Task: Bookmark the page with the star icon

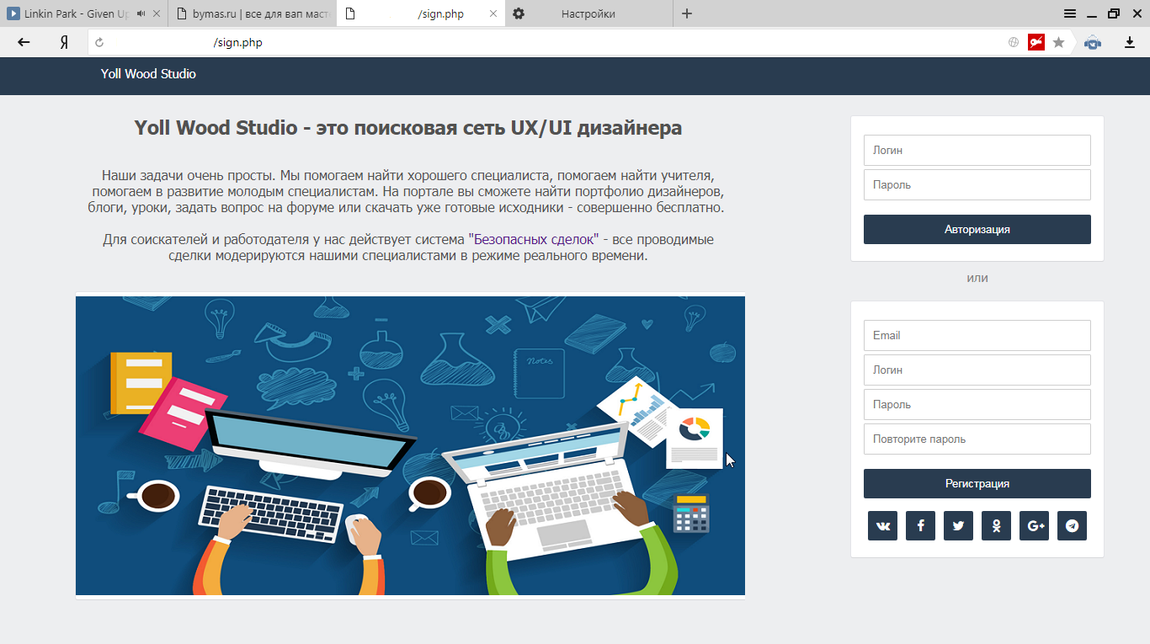Action: (x=1058, y=42)
